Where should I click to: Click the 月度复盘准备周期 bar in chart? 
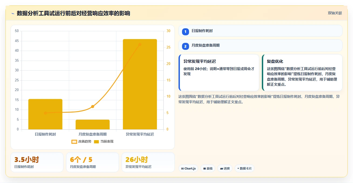click(x=92, y=125)
